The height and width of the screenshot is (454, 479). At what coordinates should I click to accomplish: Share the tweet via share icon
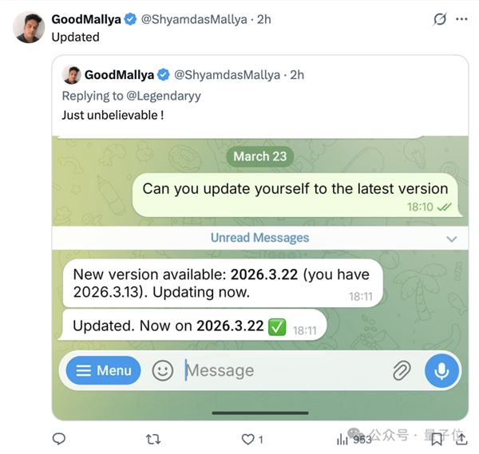(x=461, y=439)
